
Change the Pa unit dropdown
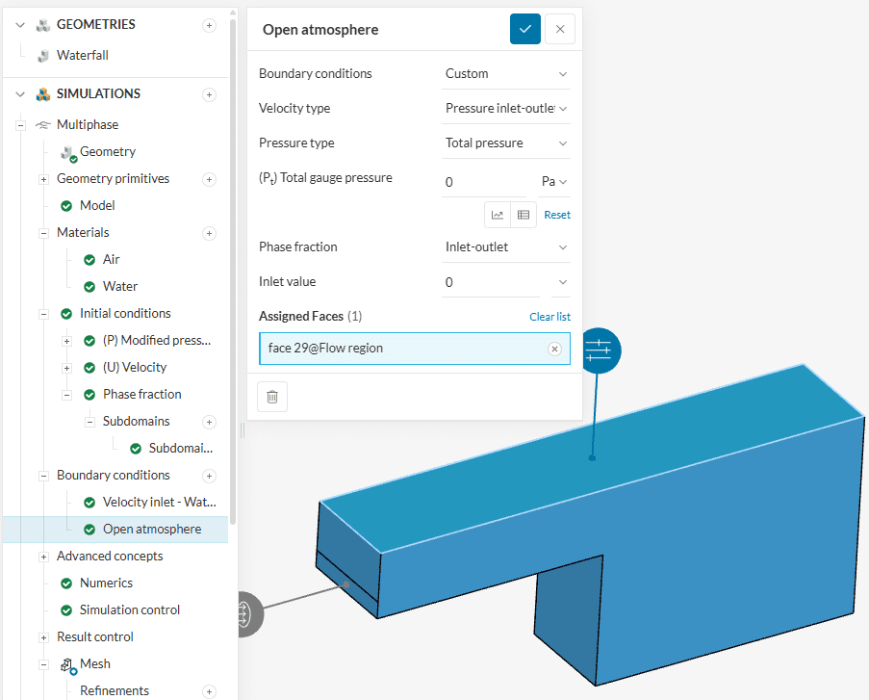click(554, 182)
